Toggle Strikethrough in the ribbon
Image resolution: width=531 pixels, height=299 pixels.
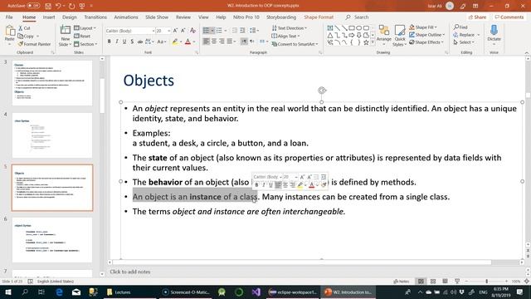point(140,42)
